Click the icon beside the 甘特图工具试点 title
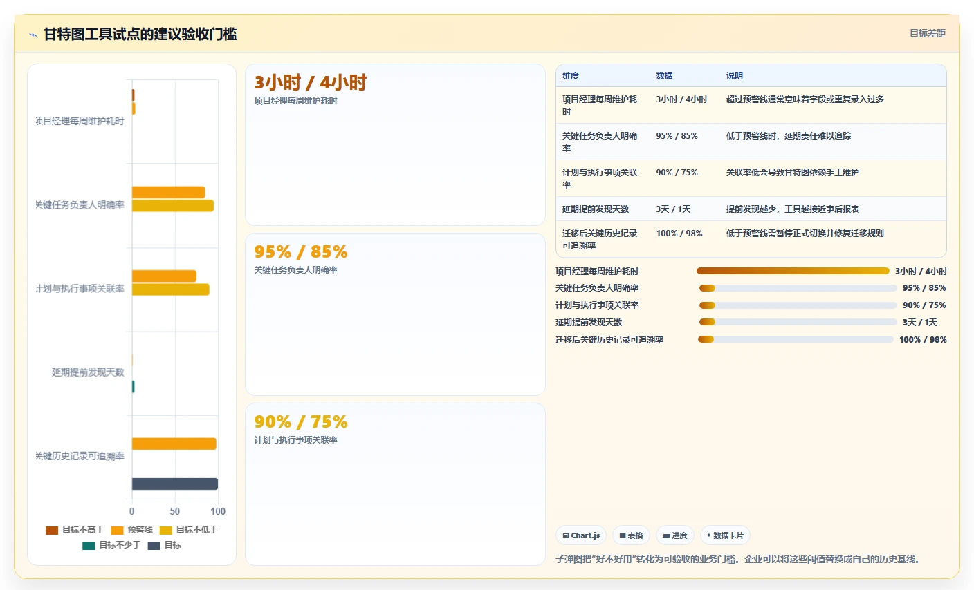The height and width of the screenshot is (590, 974). click(33, 35)
